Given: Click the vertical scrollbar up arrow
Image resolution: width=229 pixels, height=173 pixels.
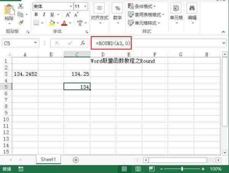Looking at the screenshot, I should pos(225,55).
